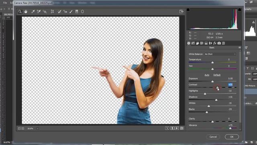Screen dimensions: 257x145
Task: Click the Blacks slider handle
Action: (207, 112)
